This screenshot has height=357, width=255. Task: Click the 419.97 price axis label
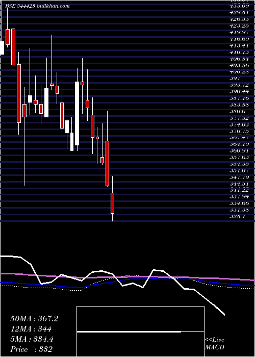(x=239, y=32)
